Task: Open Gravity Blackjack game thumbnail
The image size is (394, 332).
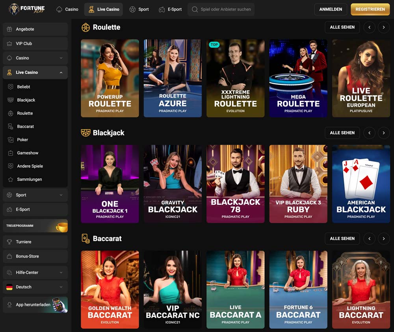Action: coord(173,184)
